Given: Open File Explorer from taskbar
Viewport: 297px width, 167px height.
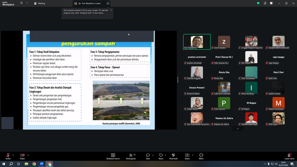Looking at the screenshot, I should (x=26, y=164).
